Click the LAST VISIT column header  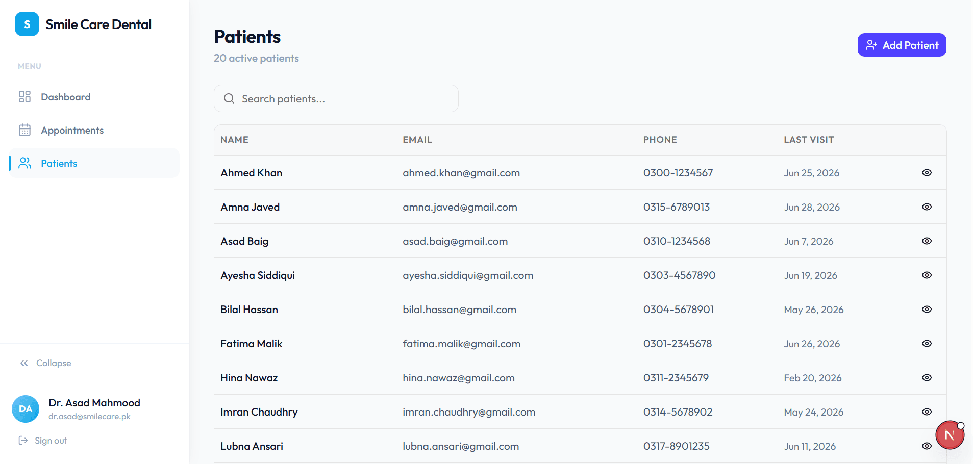[x=809, y=140]
